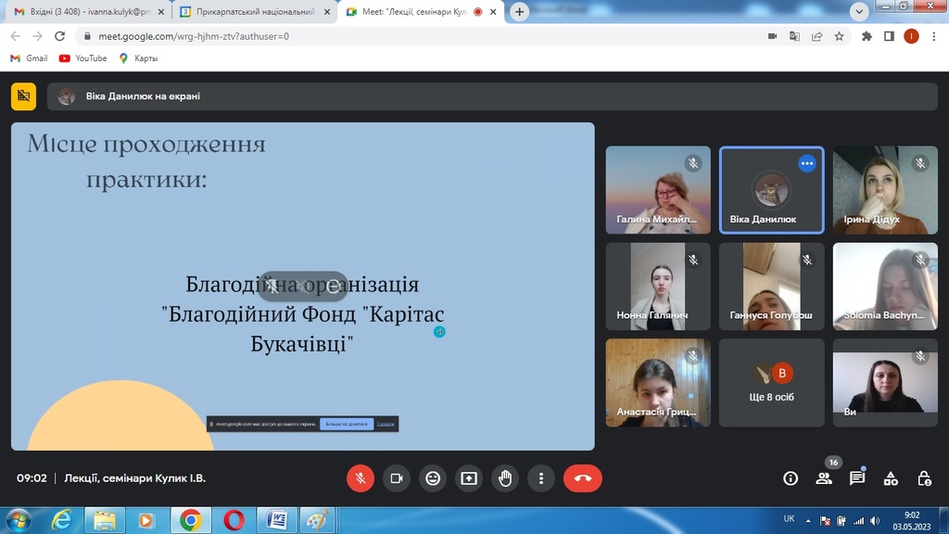This screenshot has width=949, height=534.
Task: Raise hand in the meeting
Action: pos(505,478)
